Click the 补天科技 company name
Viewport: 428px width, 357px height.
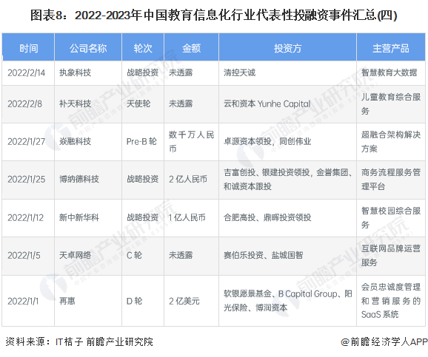coord(75,103)
